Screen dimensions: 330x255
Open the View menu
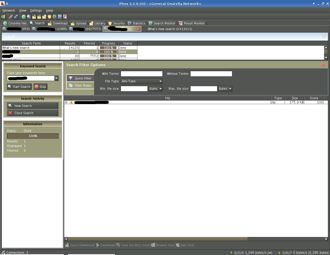(x=23, y=11)
